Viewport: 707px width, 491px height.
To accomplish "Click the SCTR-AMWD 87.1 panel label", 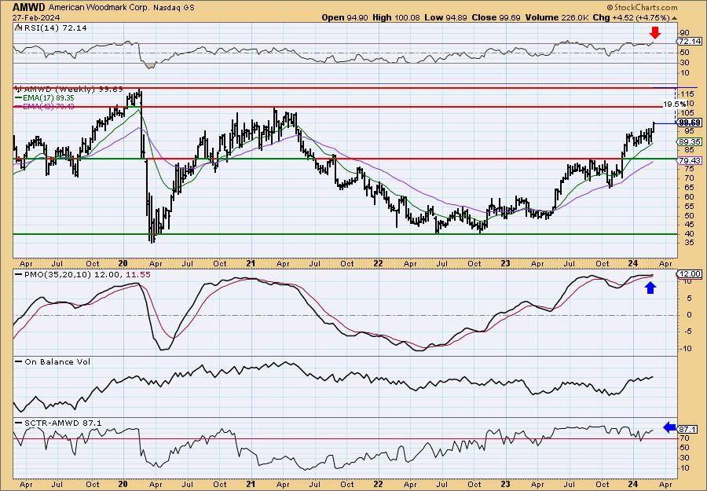I will tap(59, 423).
